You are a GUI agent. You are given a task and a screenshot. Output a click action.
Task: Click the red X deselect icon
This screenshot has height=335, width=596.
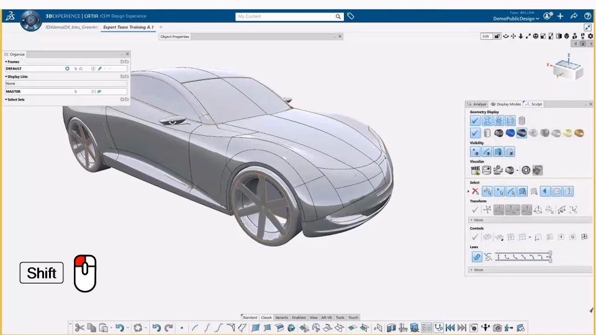point(476,192)
